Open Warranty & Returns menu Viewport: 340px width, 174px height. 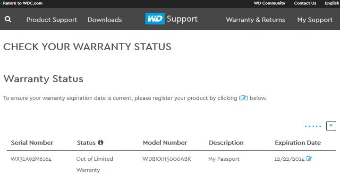[255, 20]
